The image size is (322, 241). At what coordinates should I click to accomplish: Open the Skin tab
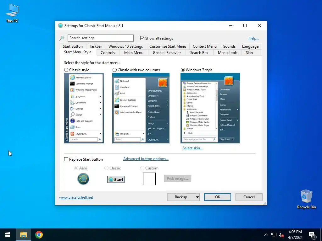[x=249, y=53]
